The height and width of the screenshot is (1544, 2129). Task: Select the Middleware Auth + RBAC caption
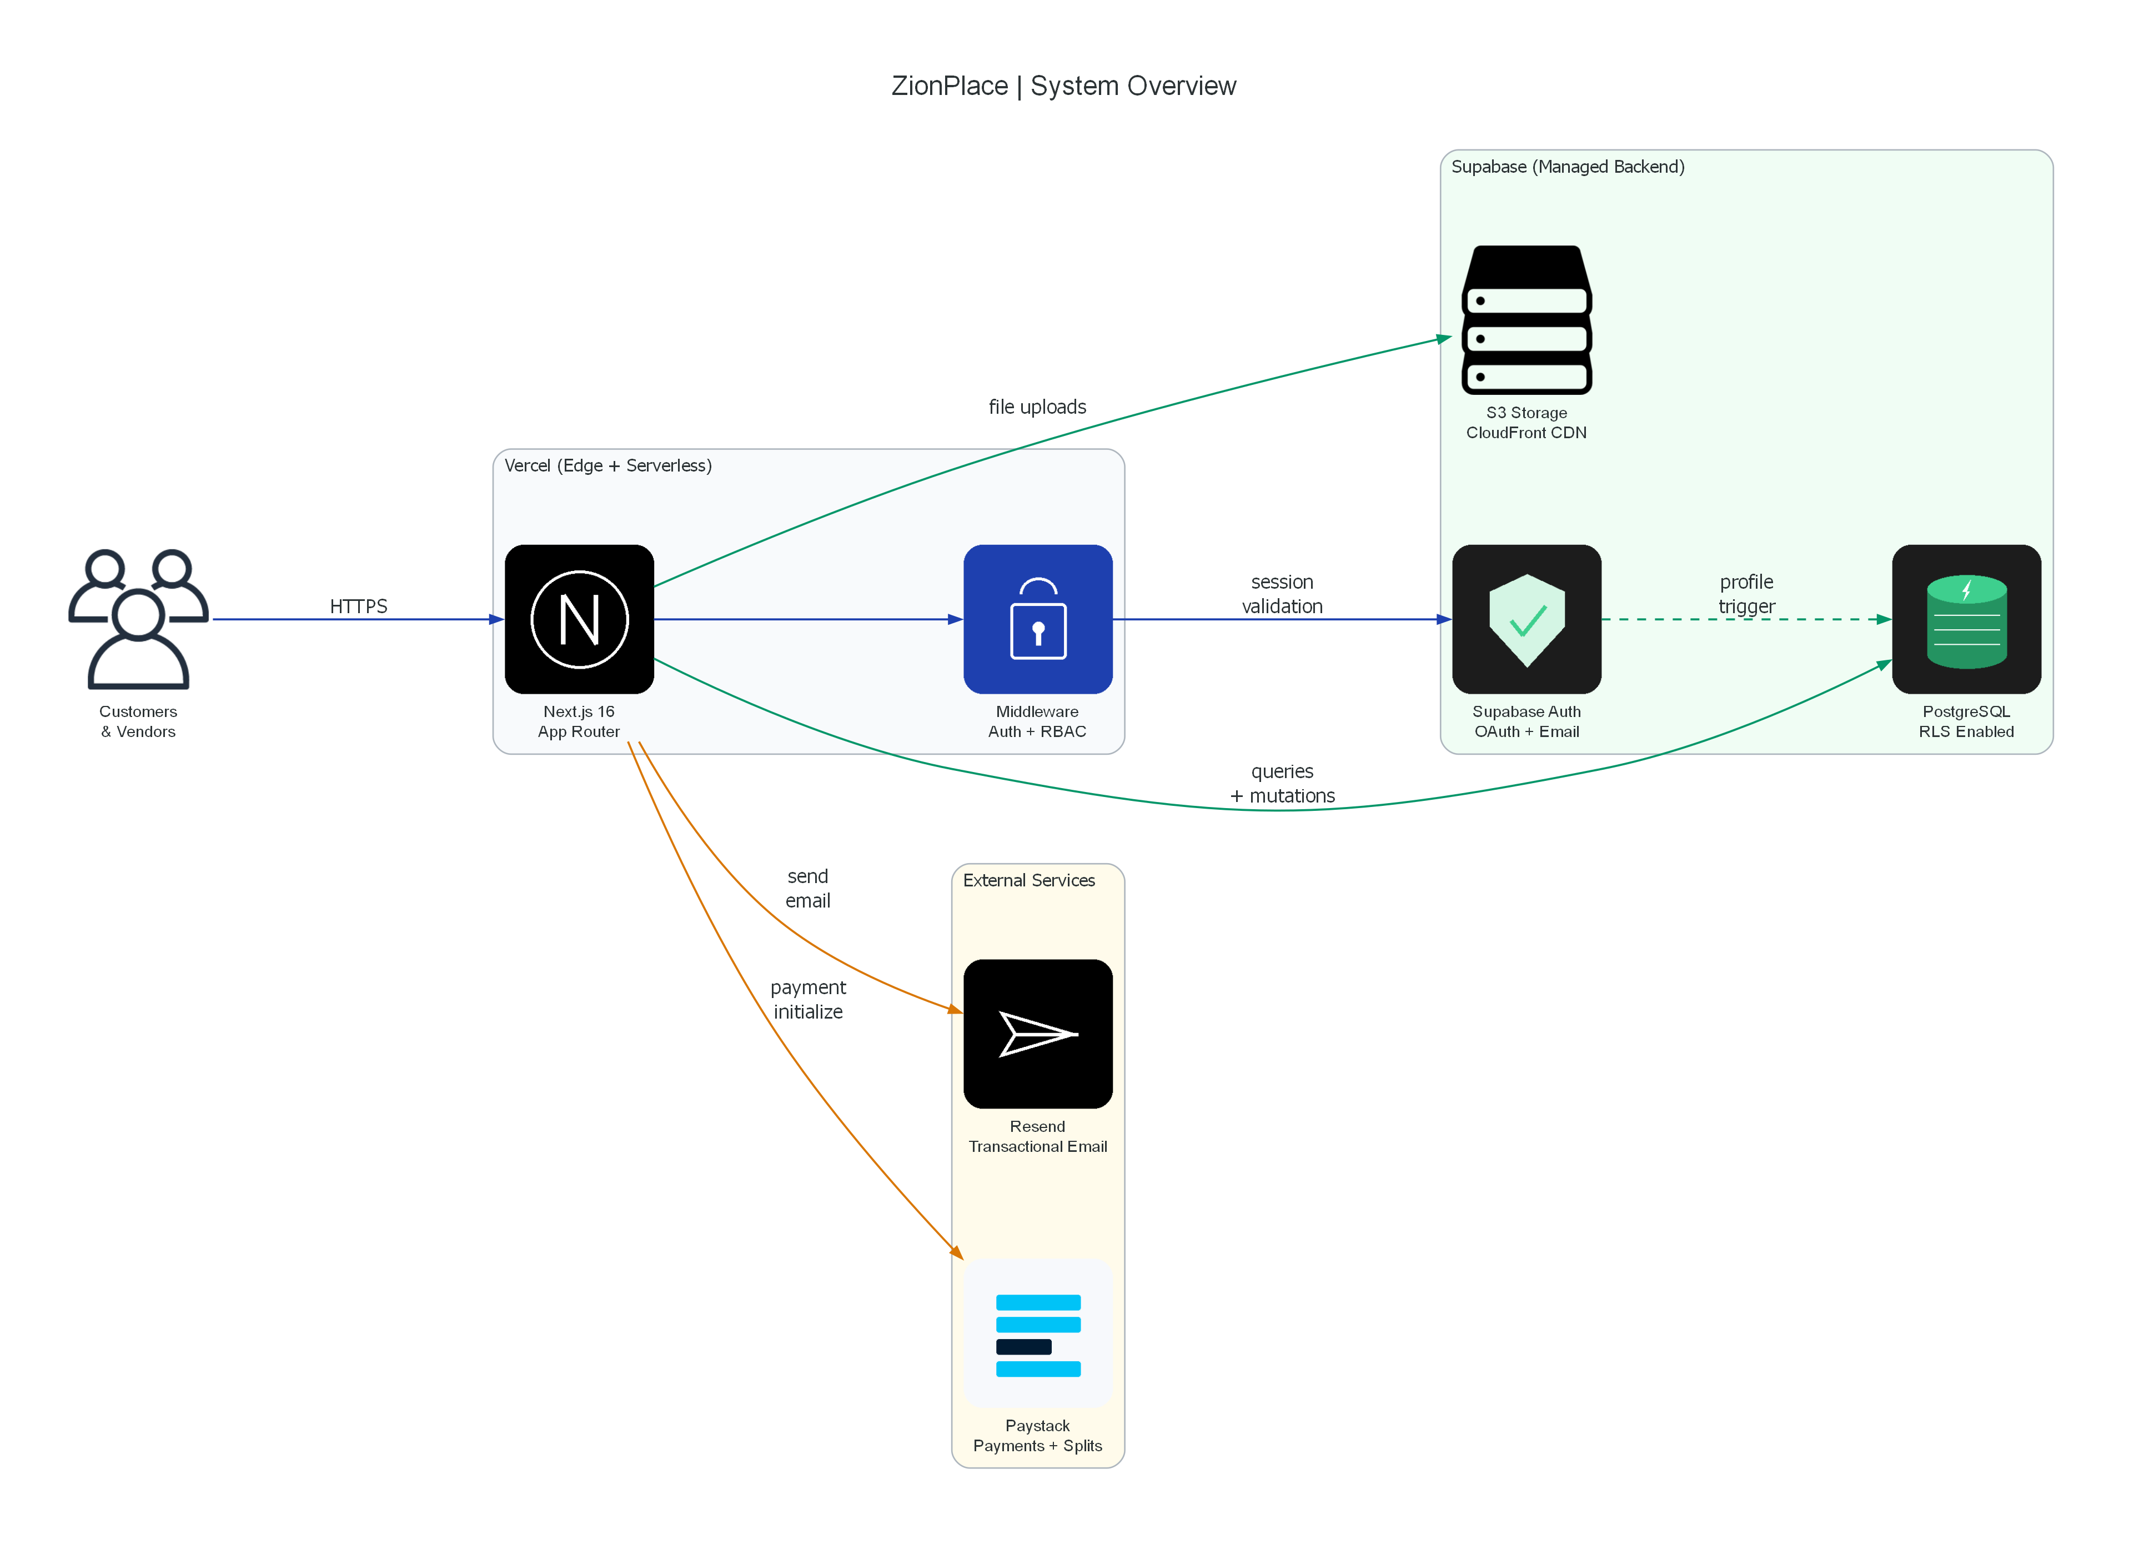click(1037, 722)
